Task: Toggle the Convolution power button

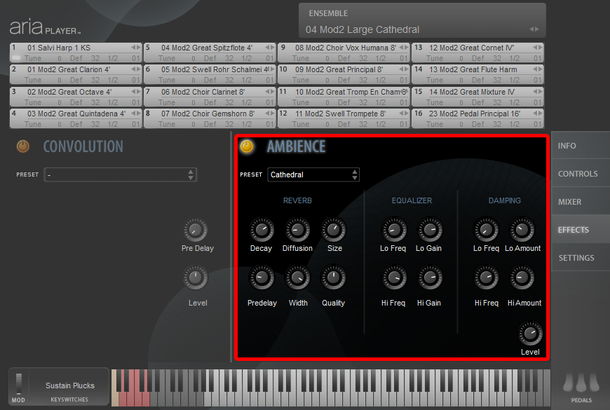Action: coord(24,146)
